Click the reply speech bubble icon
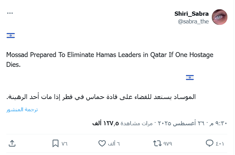This screenshot has width=235, height=155. pyautogui.click(x=210, y=143)
